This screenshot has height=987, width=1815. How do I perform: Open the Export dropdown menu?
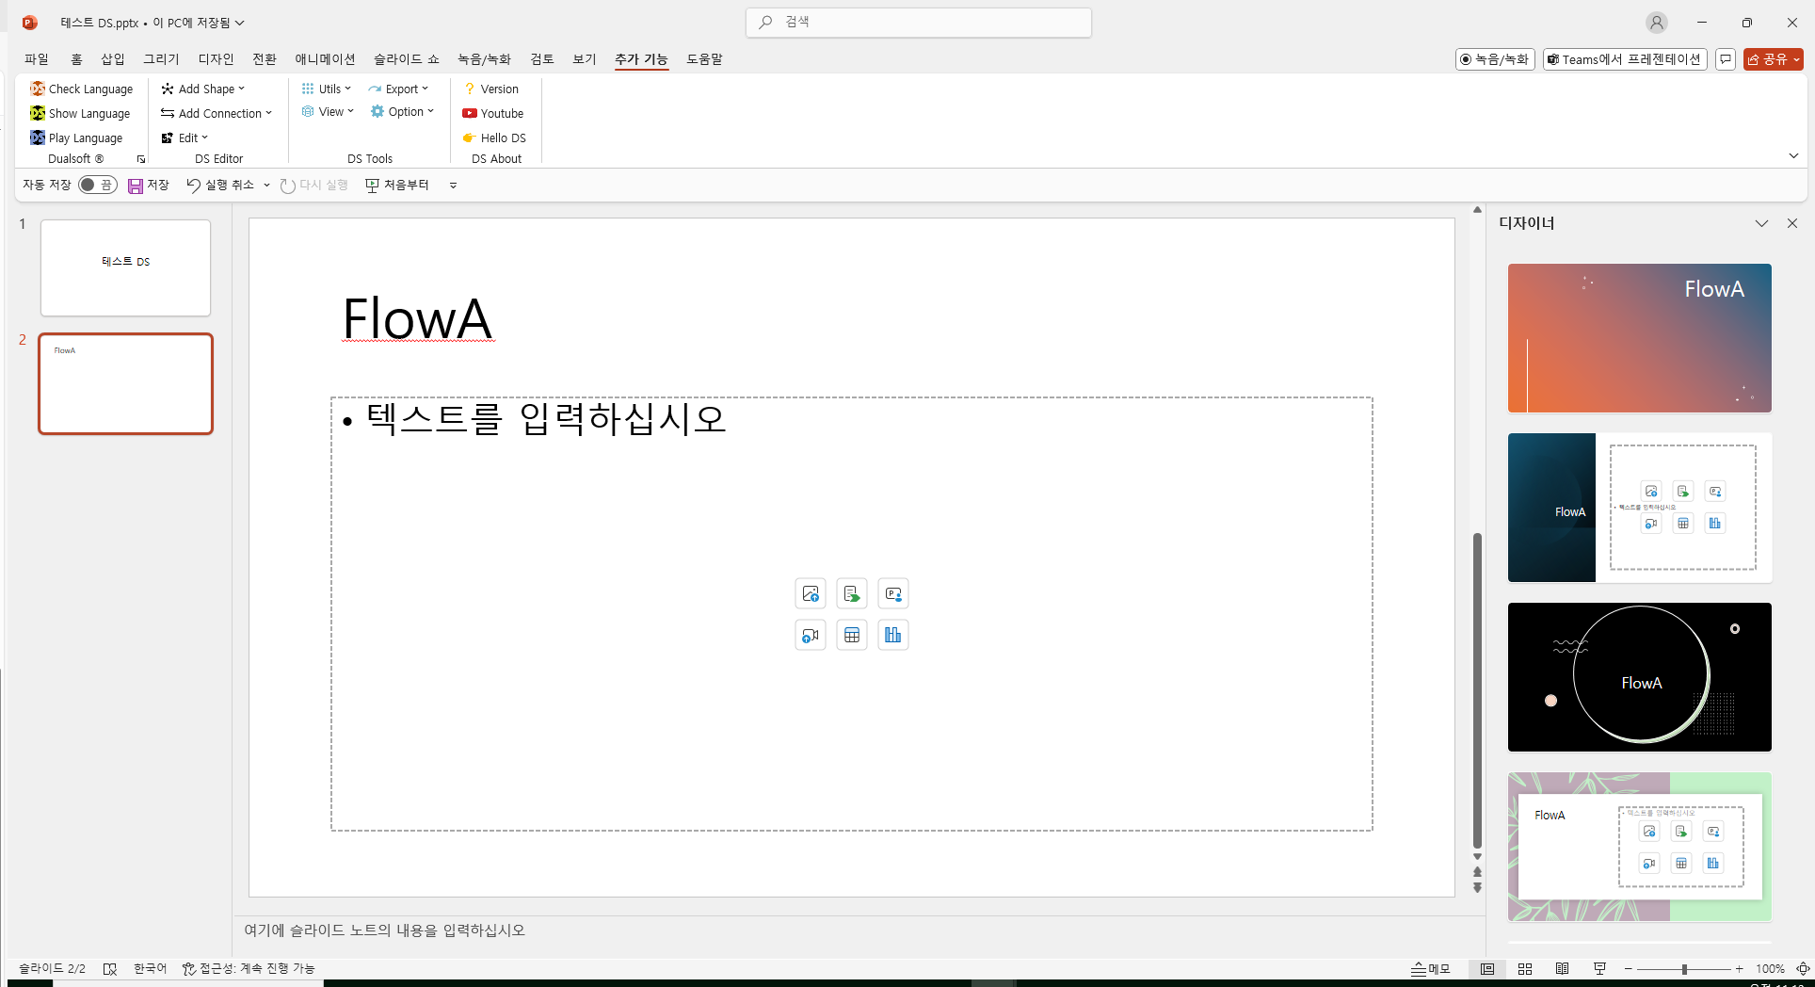point(399,89)
